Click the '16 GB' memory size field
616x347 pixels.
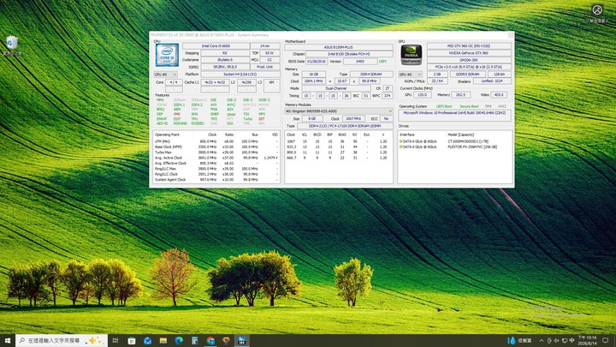tap(313, 75)
